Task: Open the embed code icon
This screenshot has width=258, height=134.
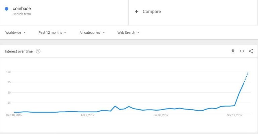Action: click(x=242, y=51)
